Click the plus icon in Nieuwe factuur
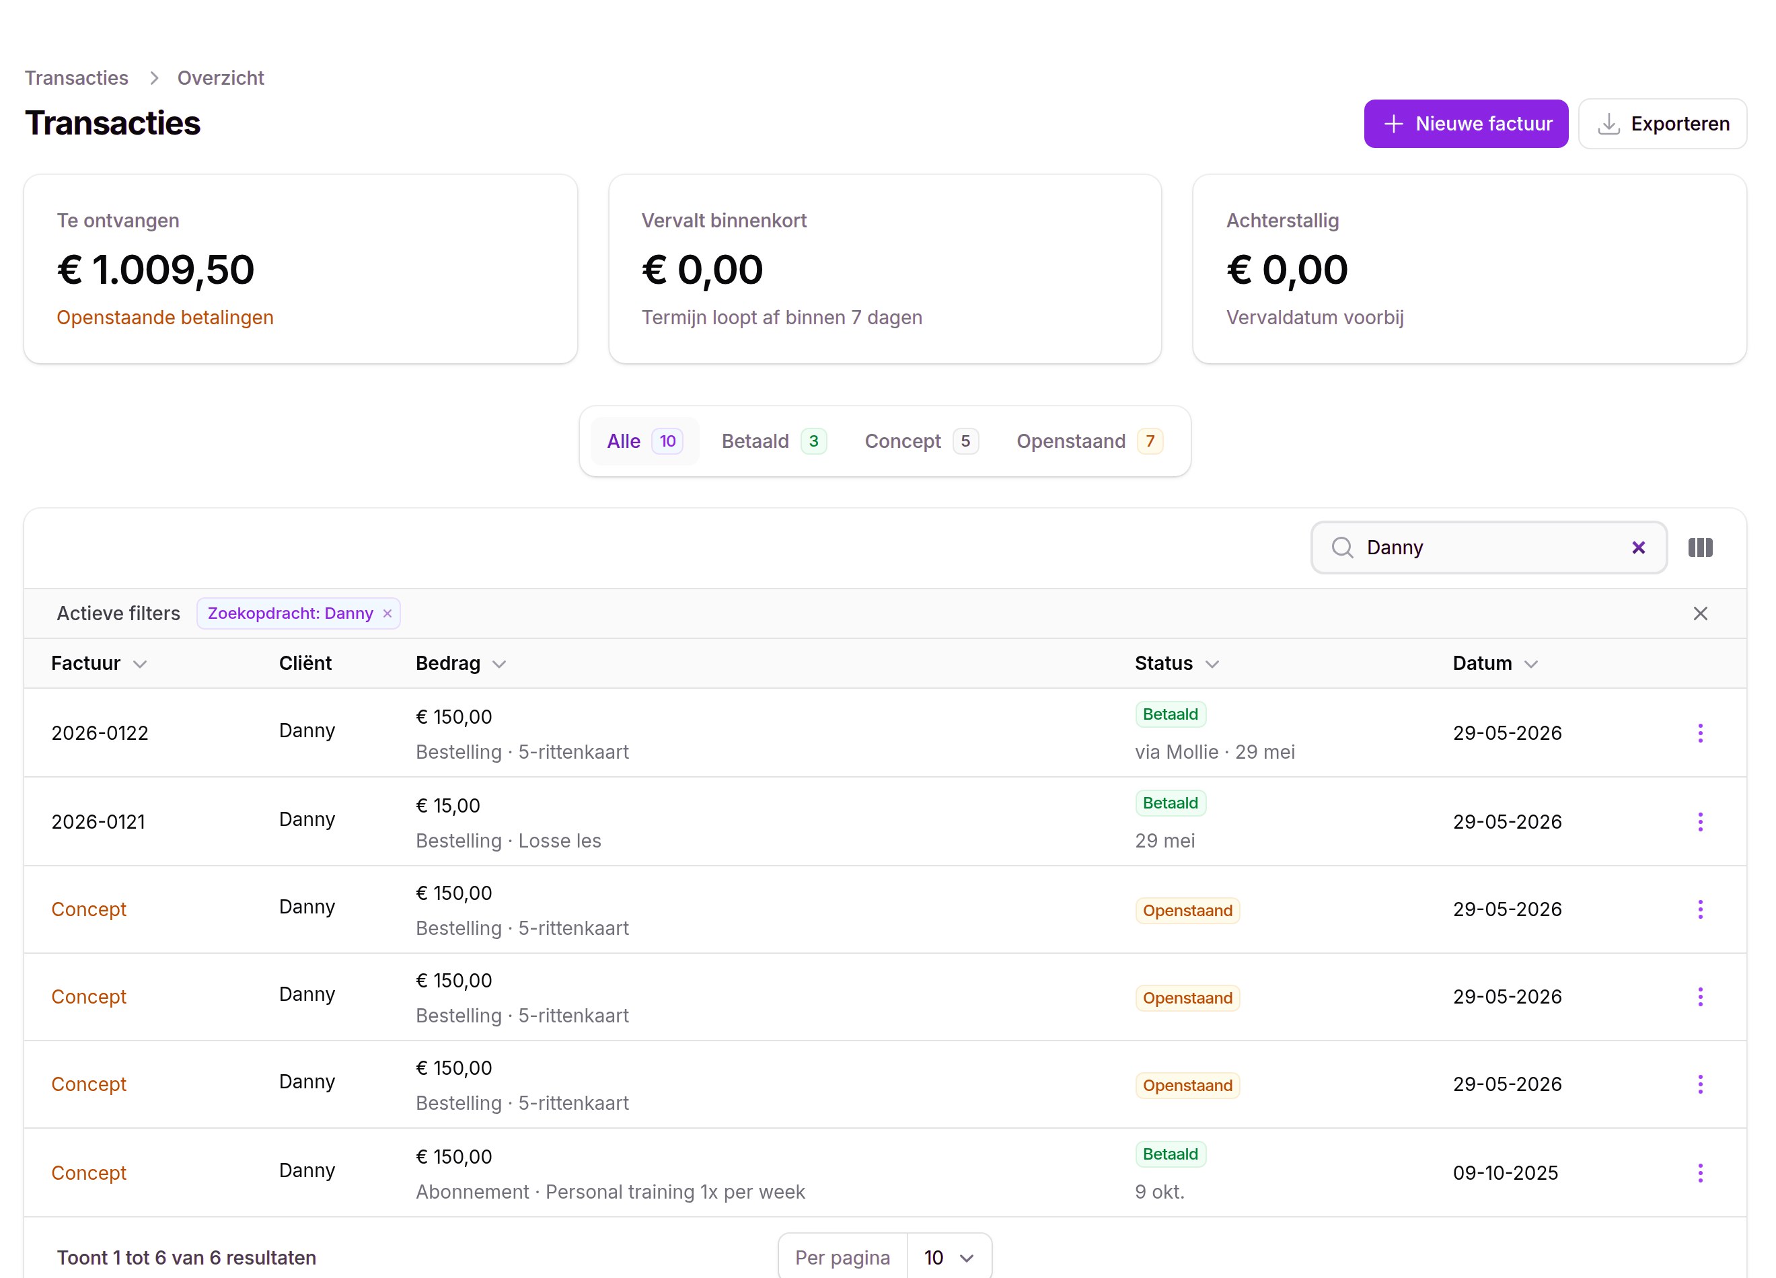Viewport: 1776px width, 1278px height. (x=1393, y=124)
